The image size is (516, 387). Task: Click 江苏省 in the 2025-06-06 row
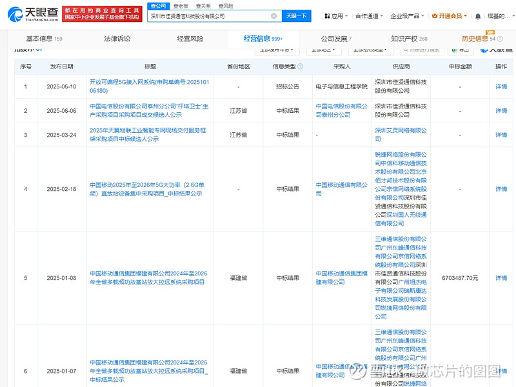click(x=239, y=110)
